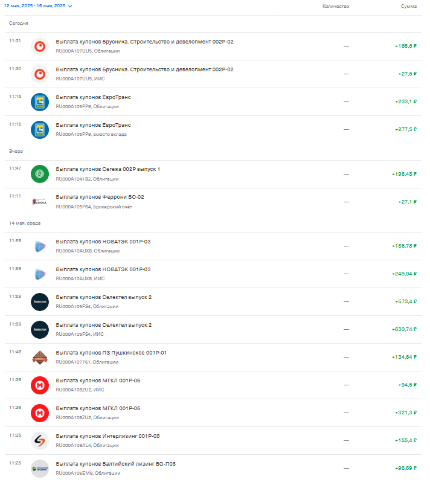Open Брусника coupon payout with RU000A107UU5, Облигации
Screen dimensions: 430x485
click(213, 47)
